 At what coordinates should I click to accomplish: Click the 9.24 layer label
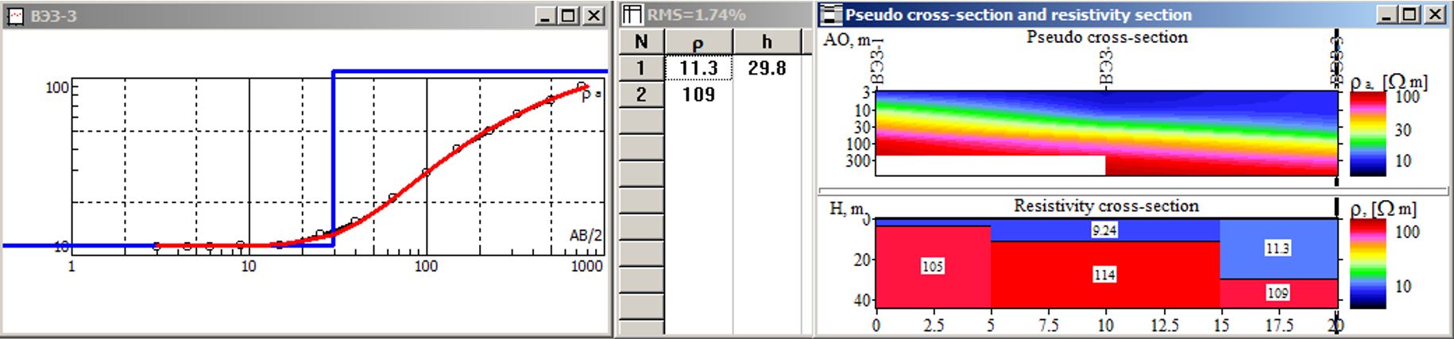click(1104, 230)
